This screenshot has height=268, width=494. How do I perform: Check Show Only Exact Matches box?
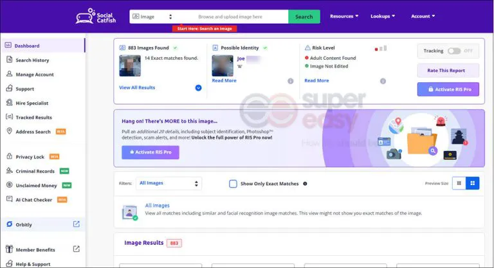(233, 184)
